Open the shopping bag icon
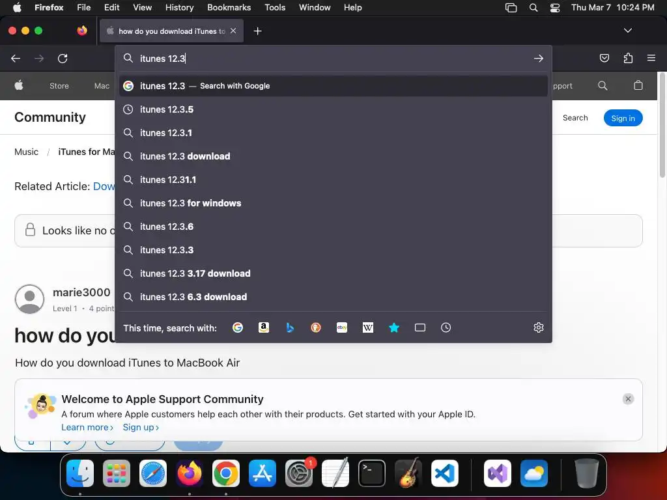667x500 pixels. pos(638,85)
